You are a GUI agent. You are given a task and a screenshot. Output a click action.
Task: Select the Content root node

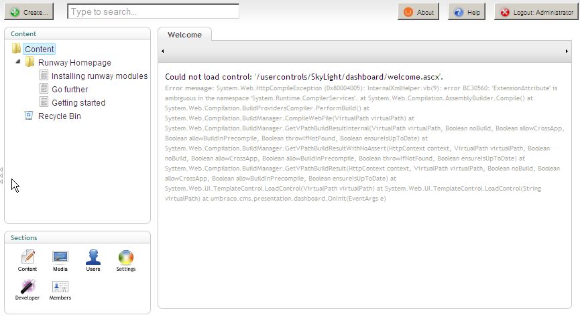pos(39,49)
